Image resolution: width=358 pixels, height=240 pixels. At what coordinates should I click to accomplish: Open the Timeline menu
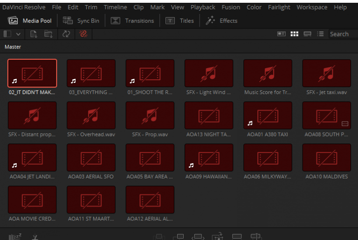115,7
